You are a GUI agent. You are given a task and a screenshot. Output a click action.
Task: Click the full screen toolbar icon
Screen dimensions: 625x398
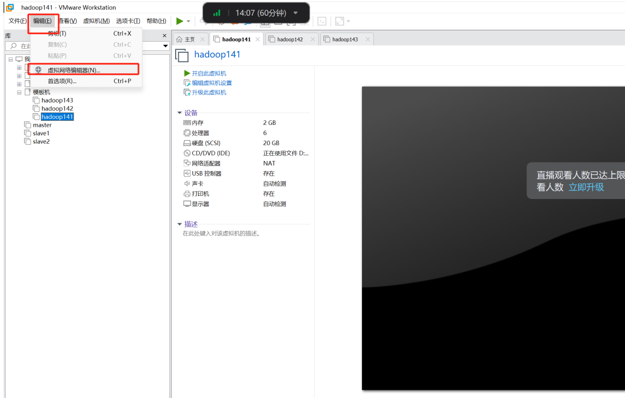coord(340,21)
